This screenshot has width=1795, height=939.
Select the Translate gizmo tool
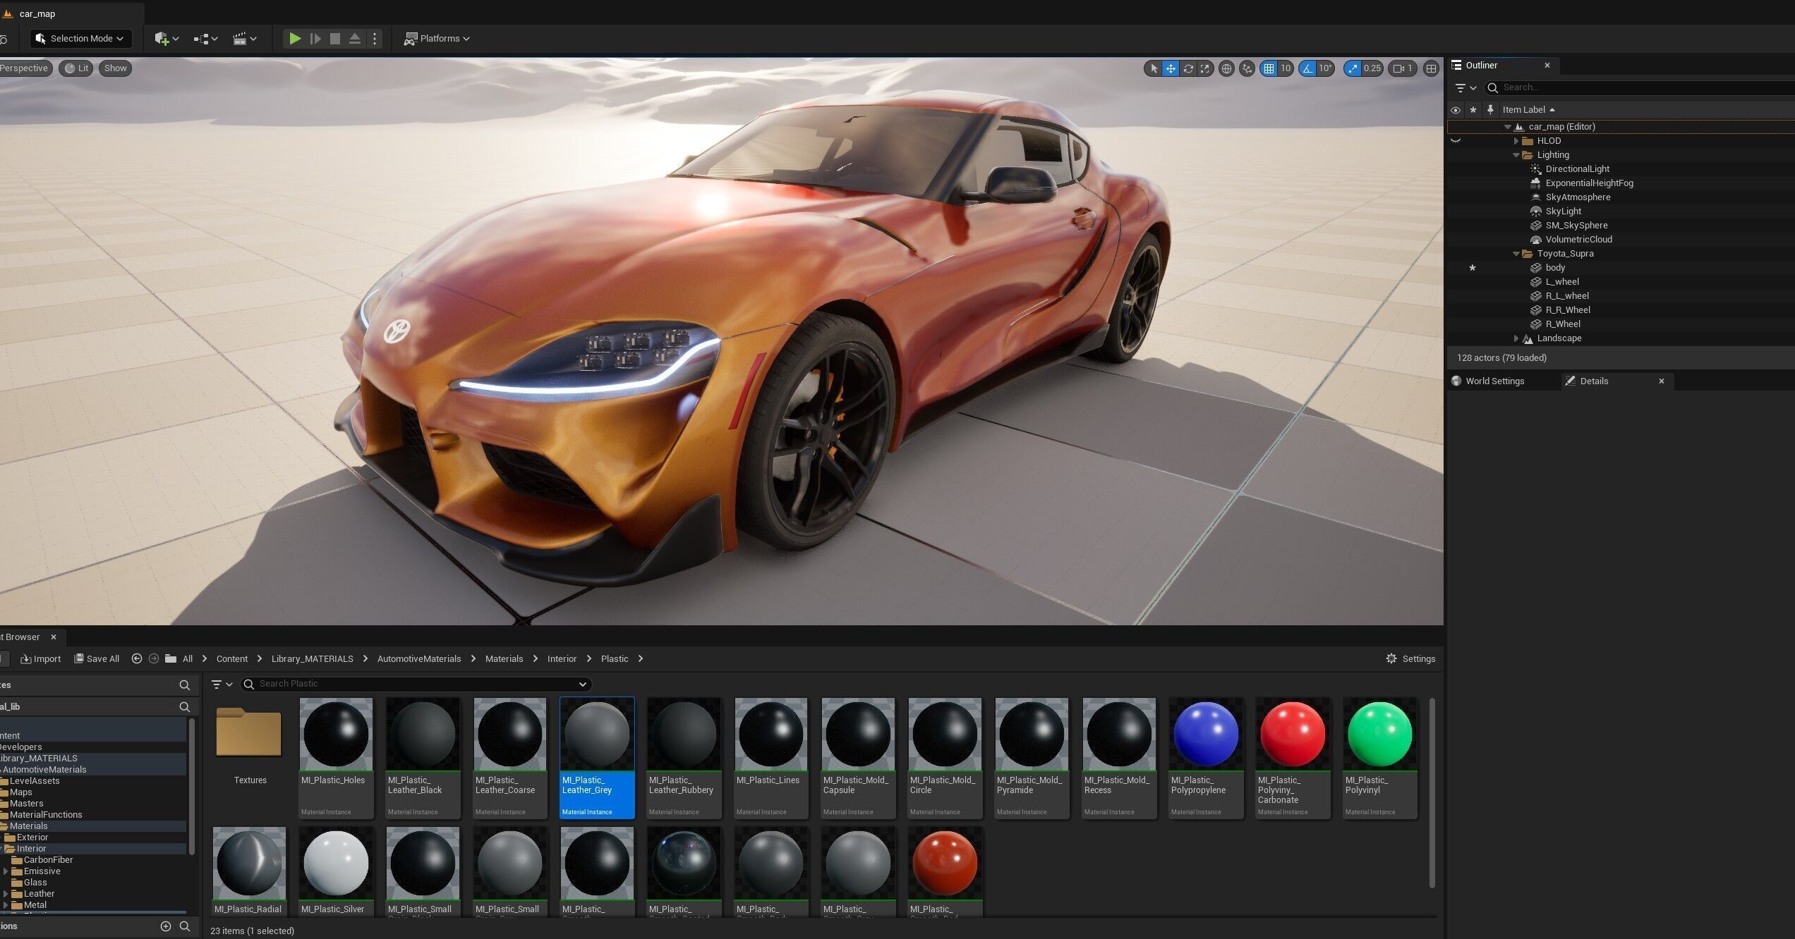pos(1171,68)
